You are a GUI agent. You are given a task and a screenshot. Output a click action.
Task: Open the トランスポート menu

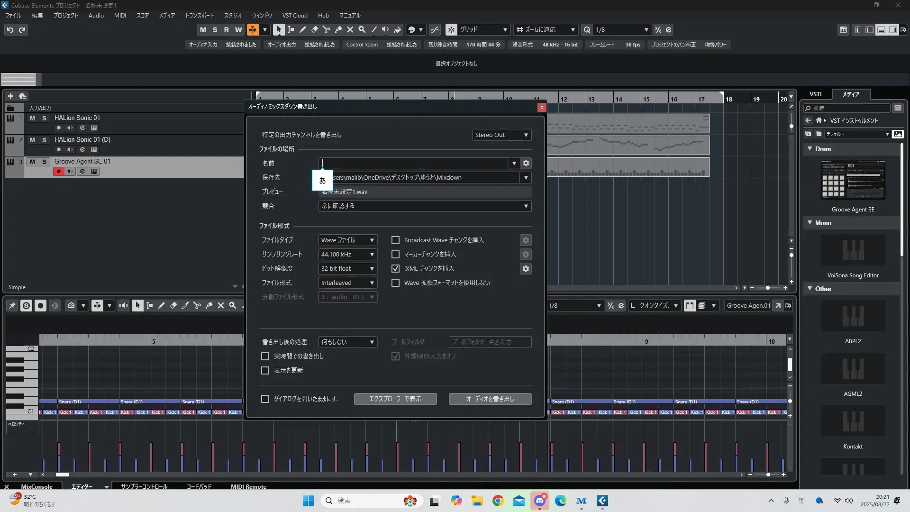click(x=199, y=15)
